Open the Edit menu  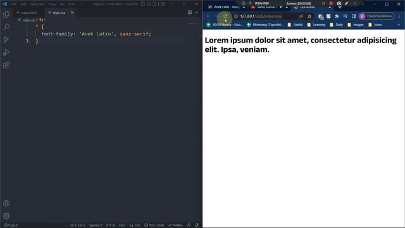(x=23, y=4)
